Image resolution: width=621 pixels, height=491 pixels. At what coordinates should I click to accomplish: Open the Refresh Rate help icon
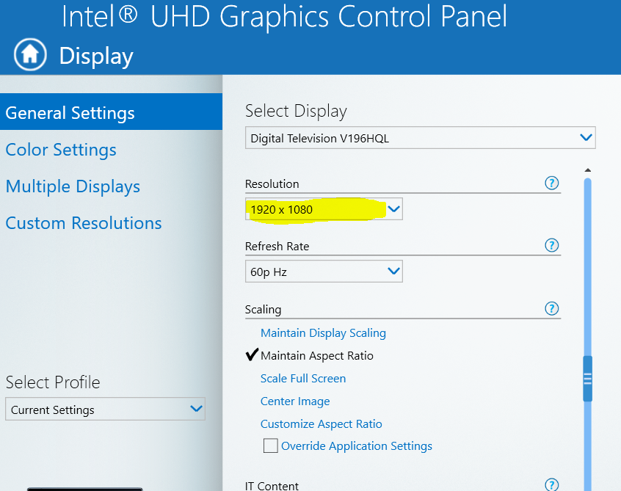click(x=552, y=245)
